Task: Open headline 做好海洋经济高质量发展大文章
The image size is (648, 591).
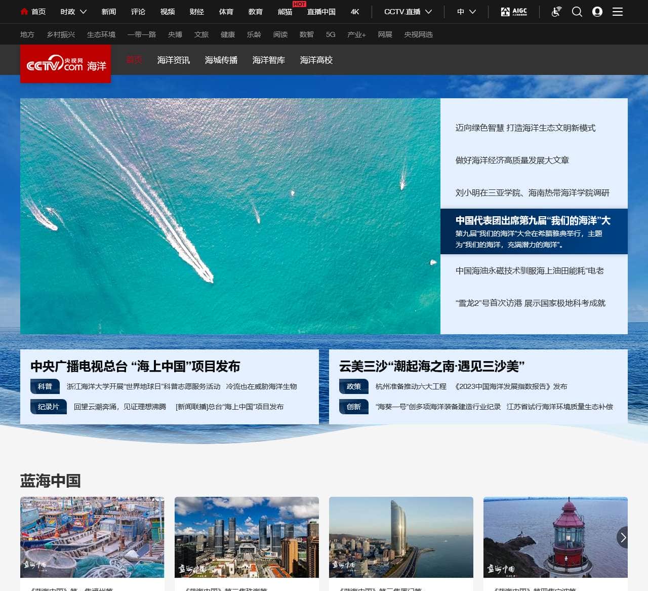Action: click(x=512, y=160)
